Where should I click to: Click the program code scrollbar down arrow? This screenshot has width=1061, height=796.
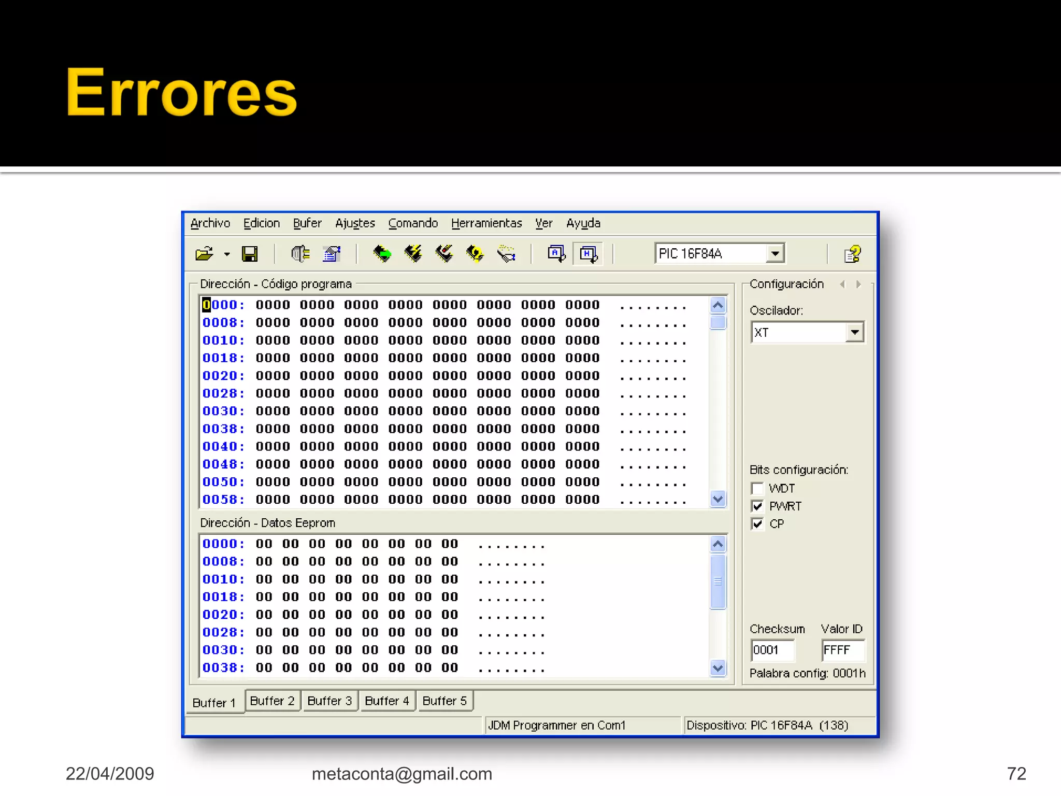pyautogui.click(x=718, y=499)
